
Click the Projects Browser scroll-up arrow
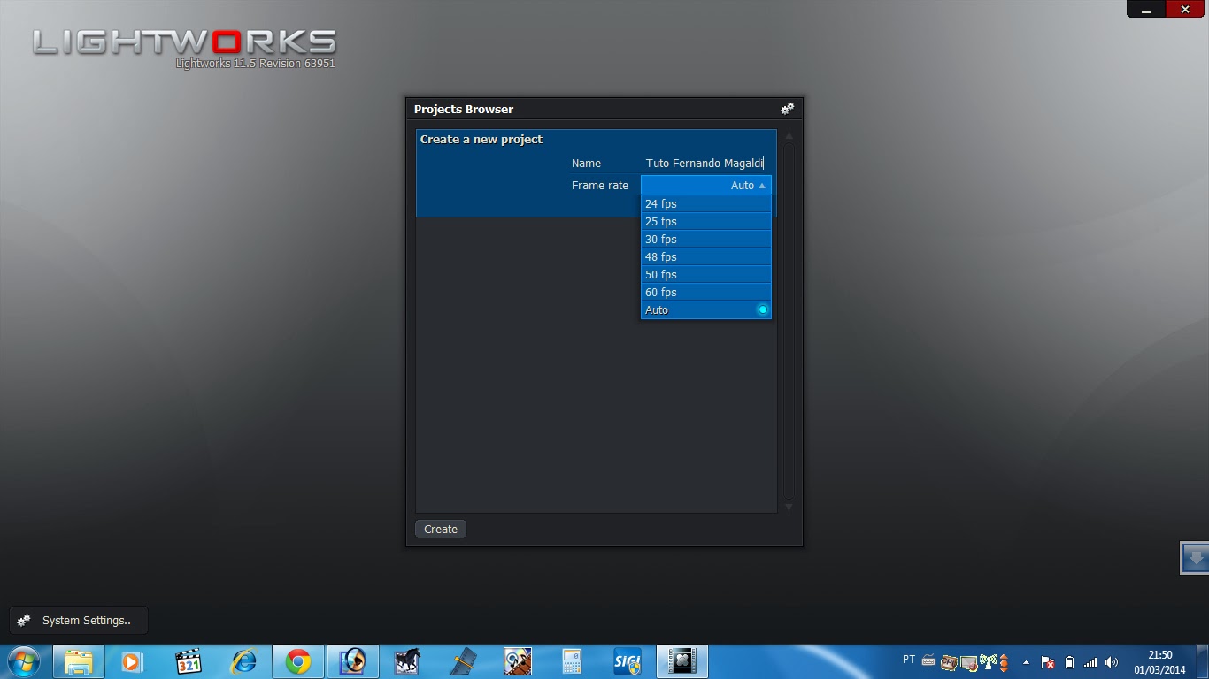pos(789,136)
